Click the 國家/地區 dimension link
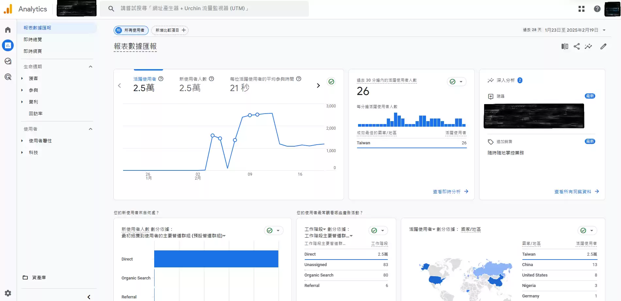 [471, 229]
